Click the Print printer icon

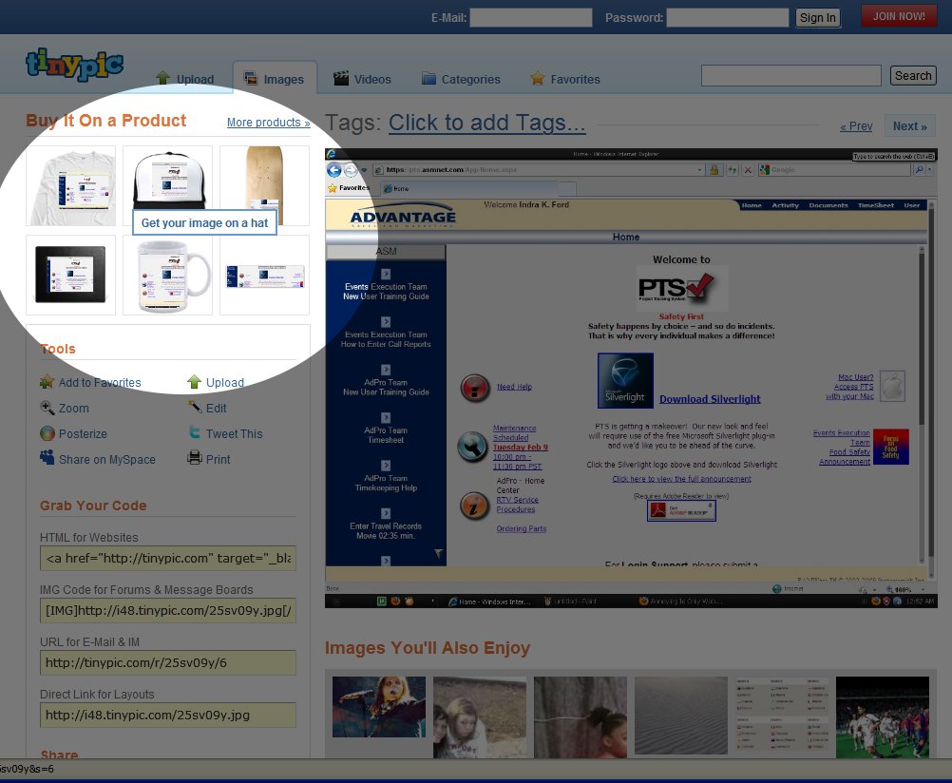(x=195, y=459)
